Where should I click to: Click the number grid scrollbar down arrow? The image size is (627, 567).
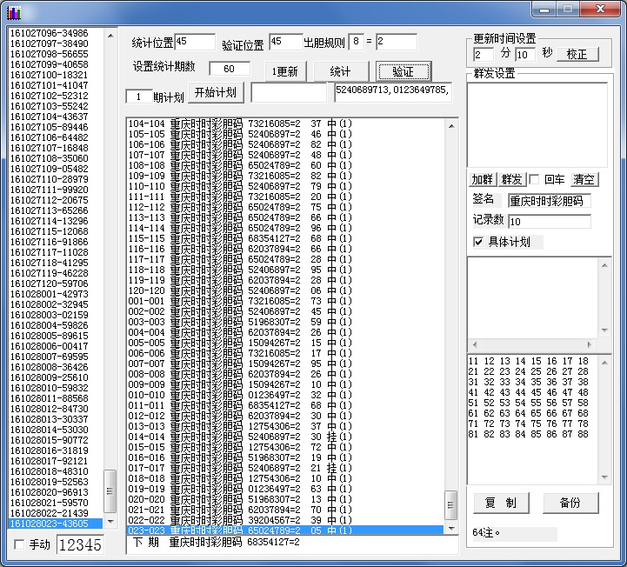[606, 477]
